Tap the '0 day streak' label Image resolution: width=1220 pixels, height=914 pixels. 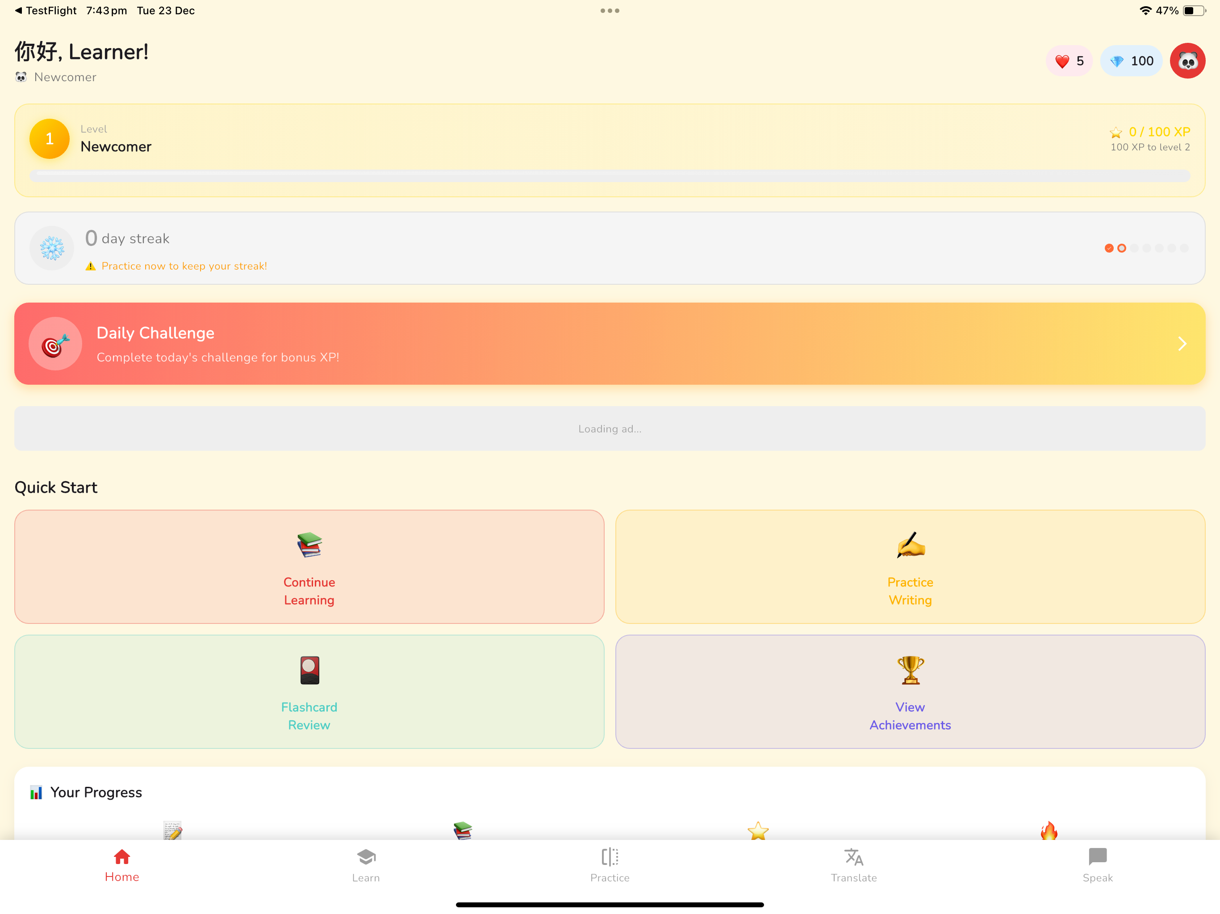(x=127, y=238)
